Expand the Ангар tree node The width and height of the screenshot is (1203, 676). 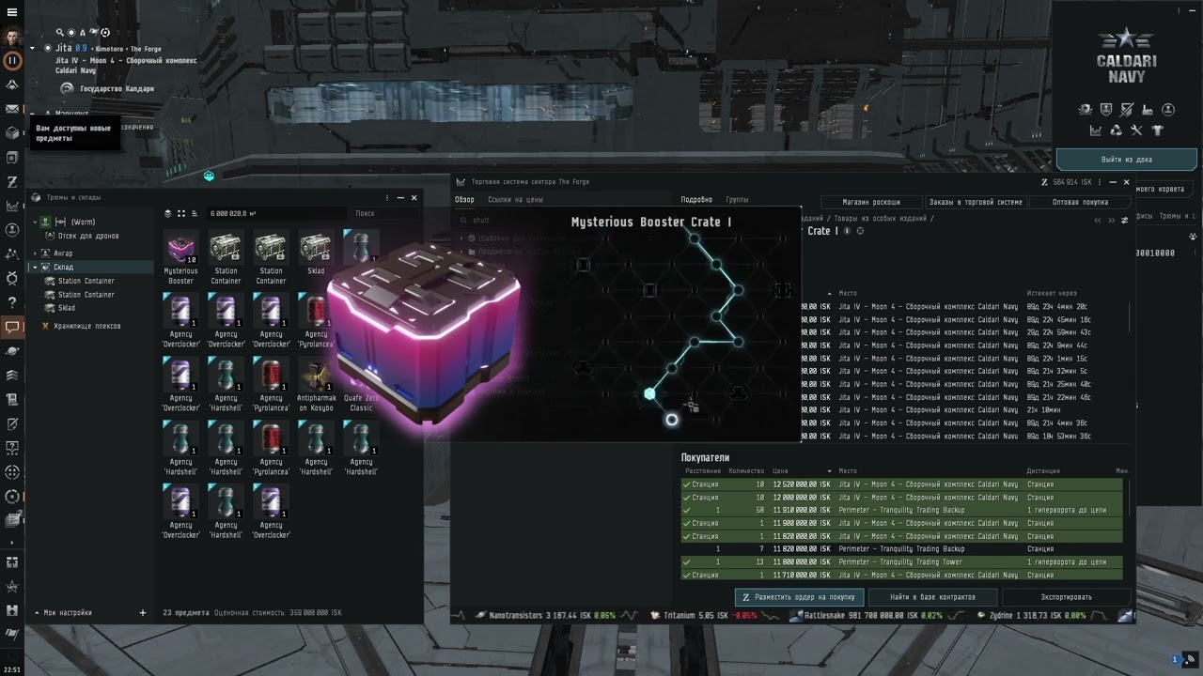click(36, 253)
